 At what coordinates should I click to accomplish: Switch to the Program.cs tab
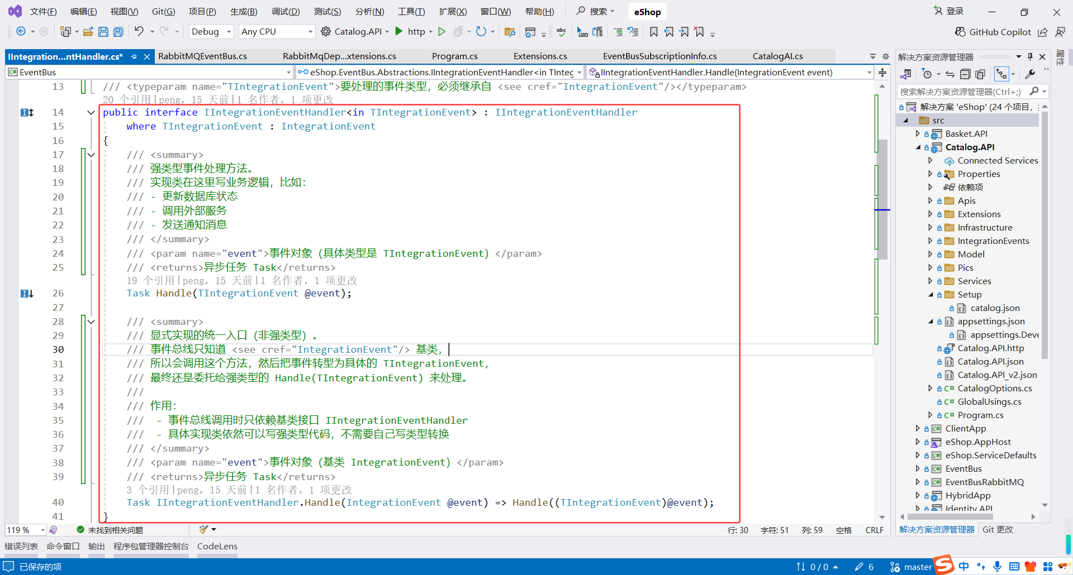[454, 56]
